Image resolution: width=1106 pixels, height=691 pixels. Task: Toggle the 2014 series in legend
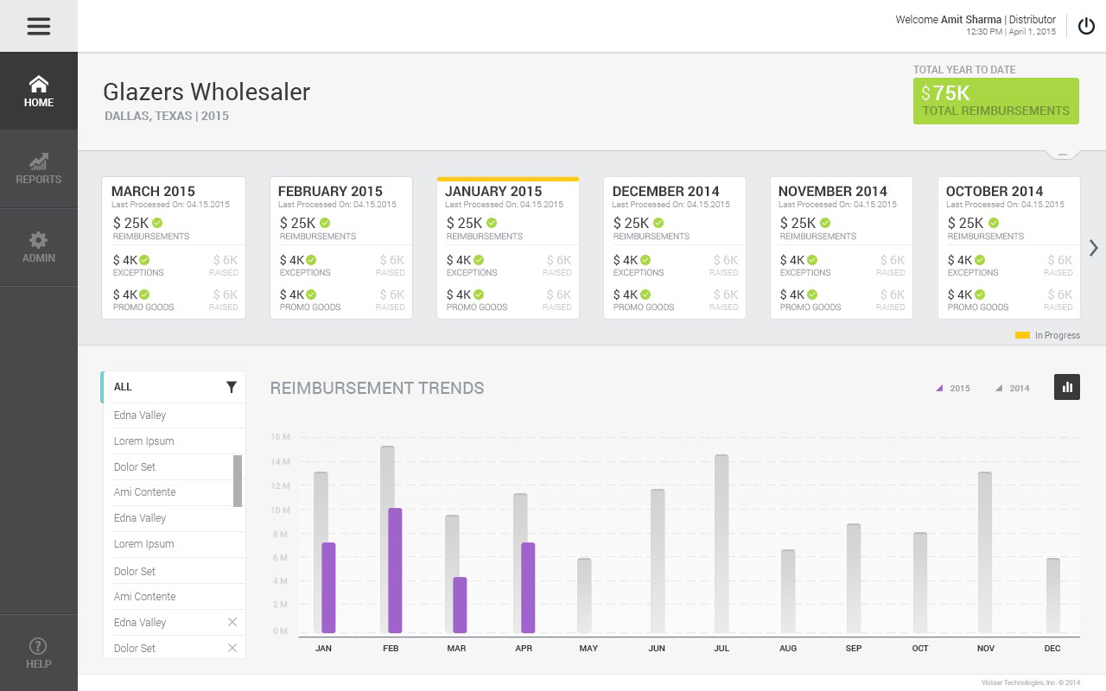coord(1013,389)
